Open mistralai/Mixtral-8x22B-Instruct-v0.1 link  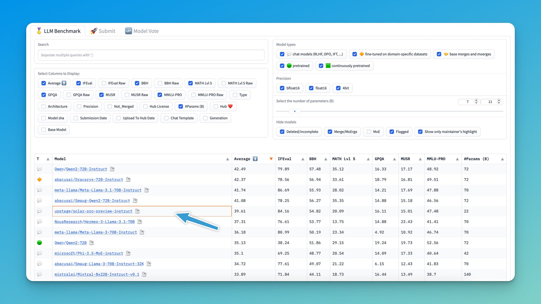97,275
